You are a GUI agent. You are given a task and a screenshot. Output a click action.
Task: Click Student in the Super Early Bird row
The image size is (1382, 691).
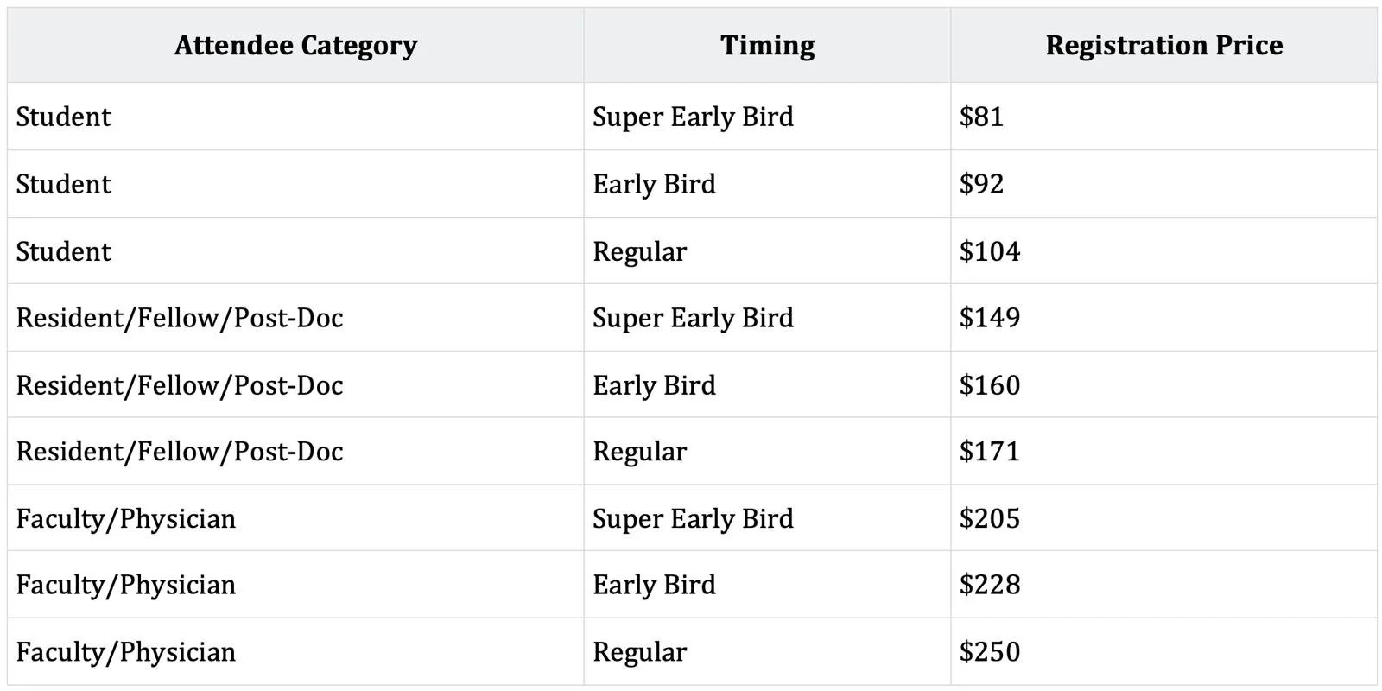[64, 117]
